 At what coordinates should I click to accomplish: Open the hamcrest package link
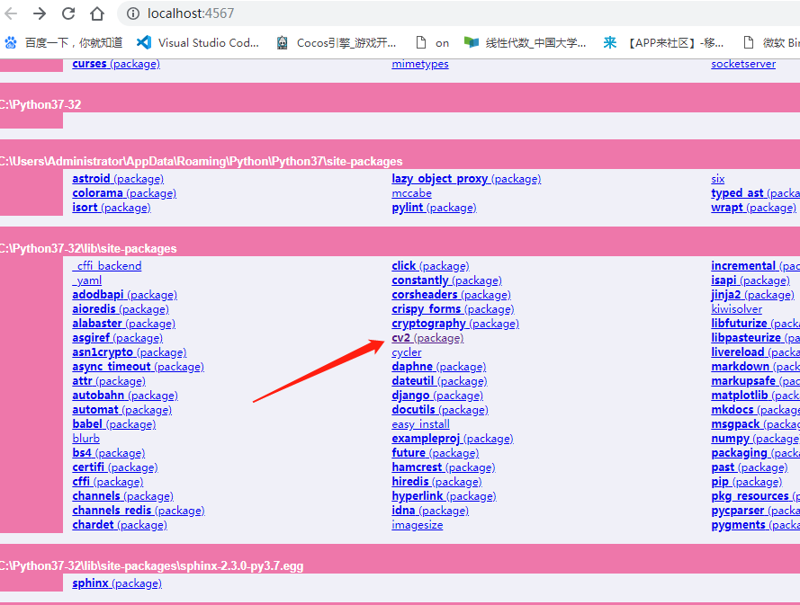(x=444, y=467)
